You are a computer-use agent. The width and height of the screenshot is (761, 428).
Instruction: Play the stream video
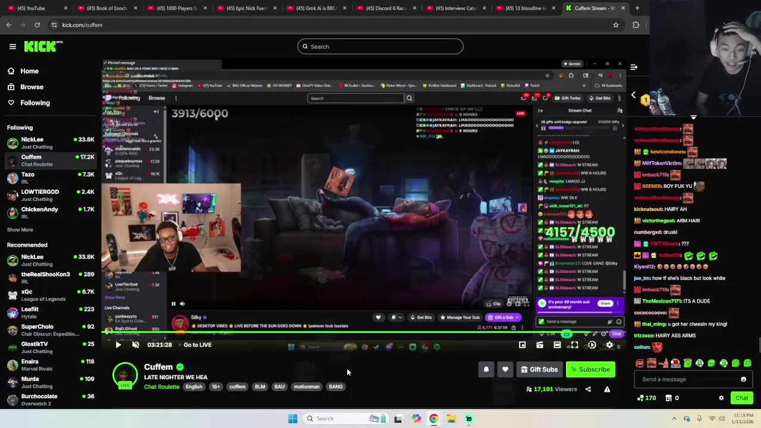(118, 345)
